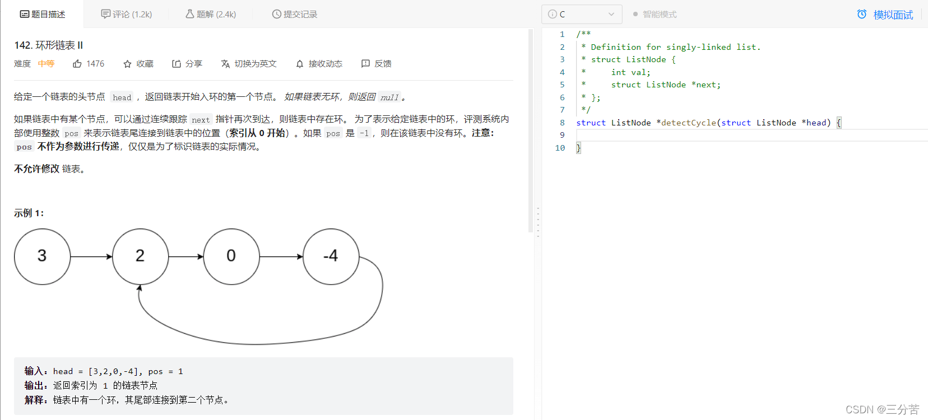Viewport: 928px width, 420px height.
Task: Click empty line 9 in code editor
Action: [729, 135]
